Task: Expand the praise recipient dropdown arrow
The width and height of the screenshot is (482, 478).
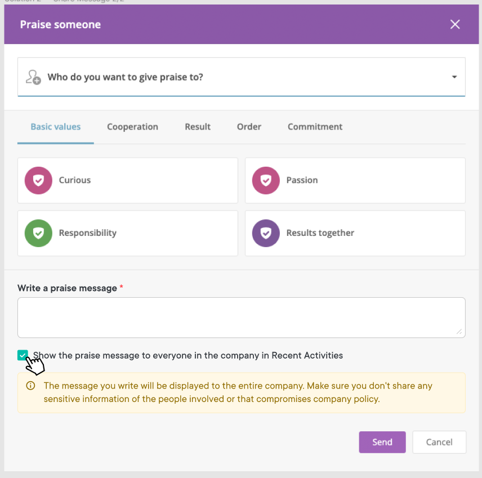Action: coord(454,77)
